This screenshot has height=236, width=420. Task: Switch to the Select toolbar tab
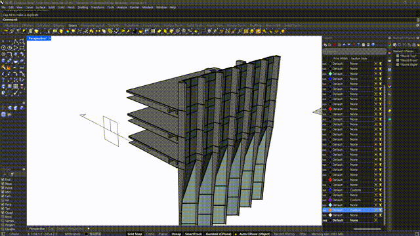[x=72, y=26]
